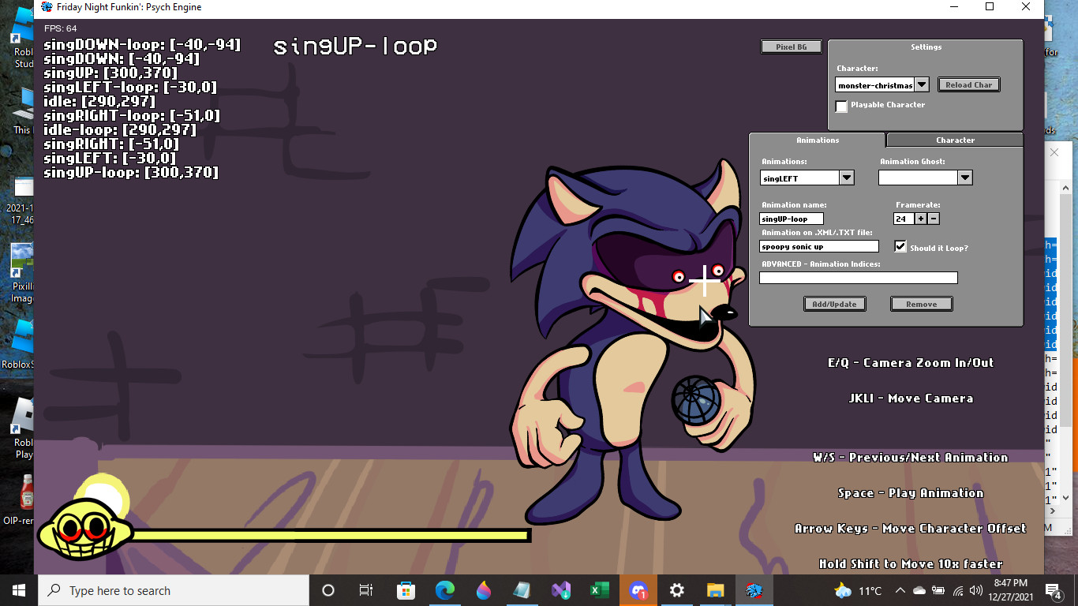Increase framerate with the plus stepper
Screen dimensions: 1078x606
pyautogui.click(x=920, y=219)
